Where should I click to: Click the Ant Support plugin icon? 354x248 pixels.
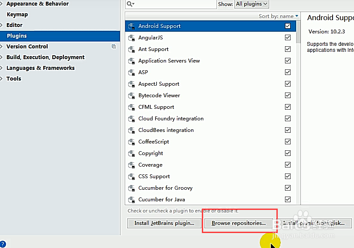click(132, 49)
